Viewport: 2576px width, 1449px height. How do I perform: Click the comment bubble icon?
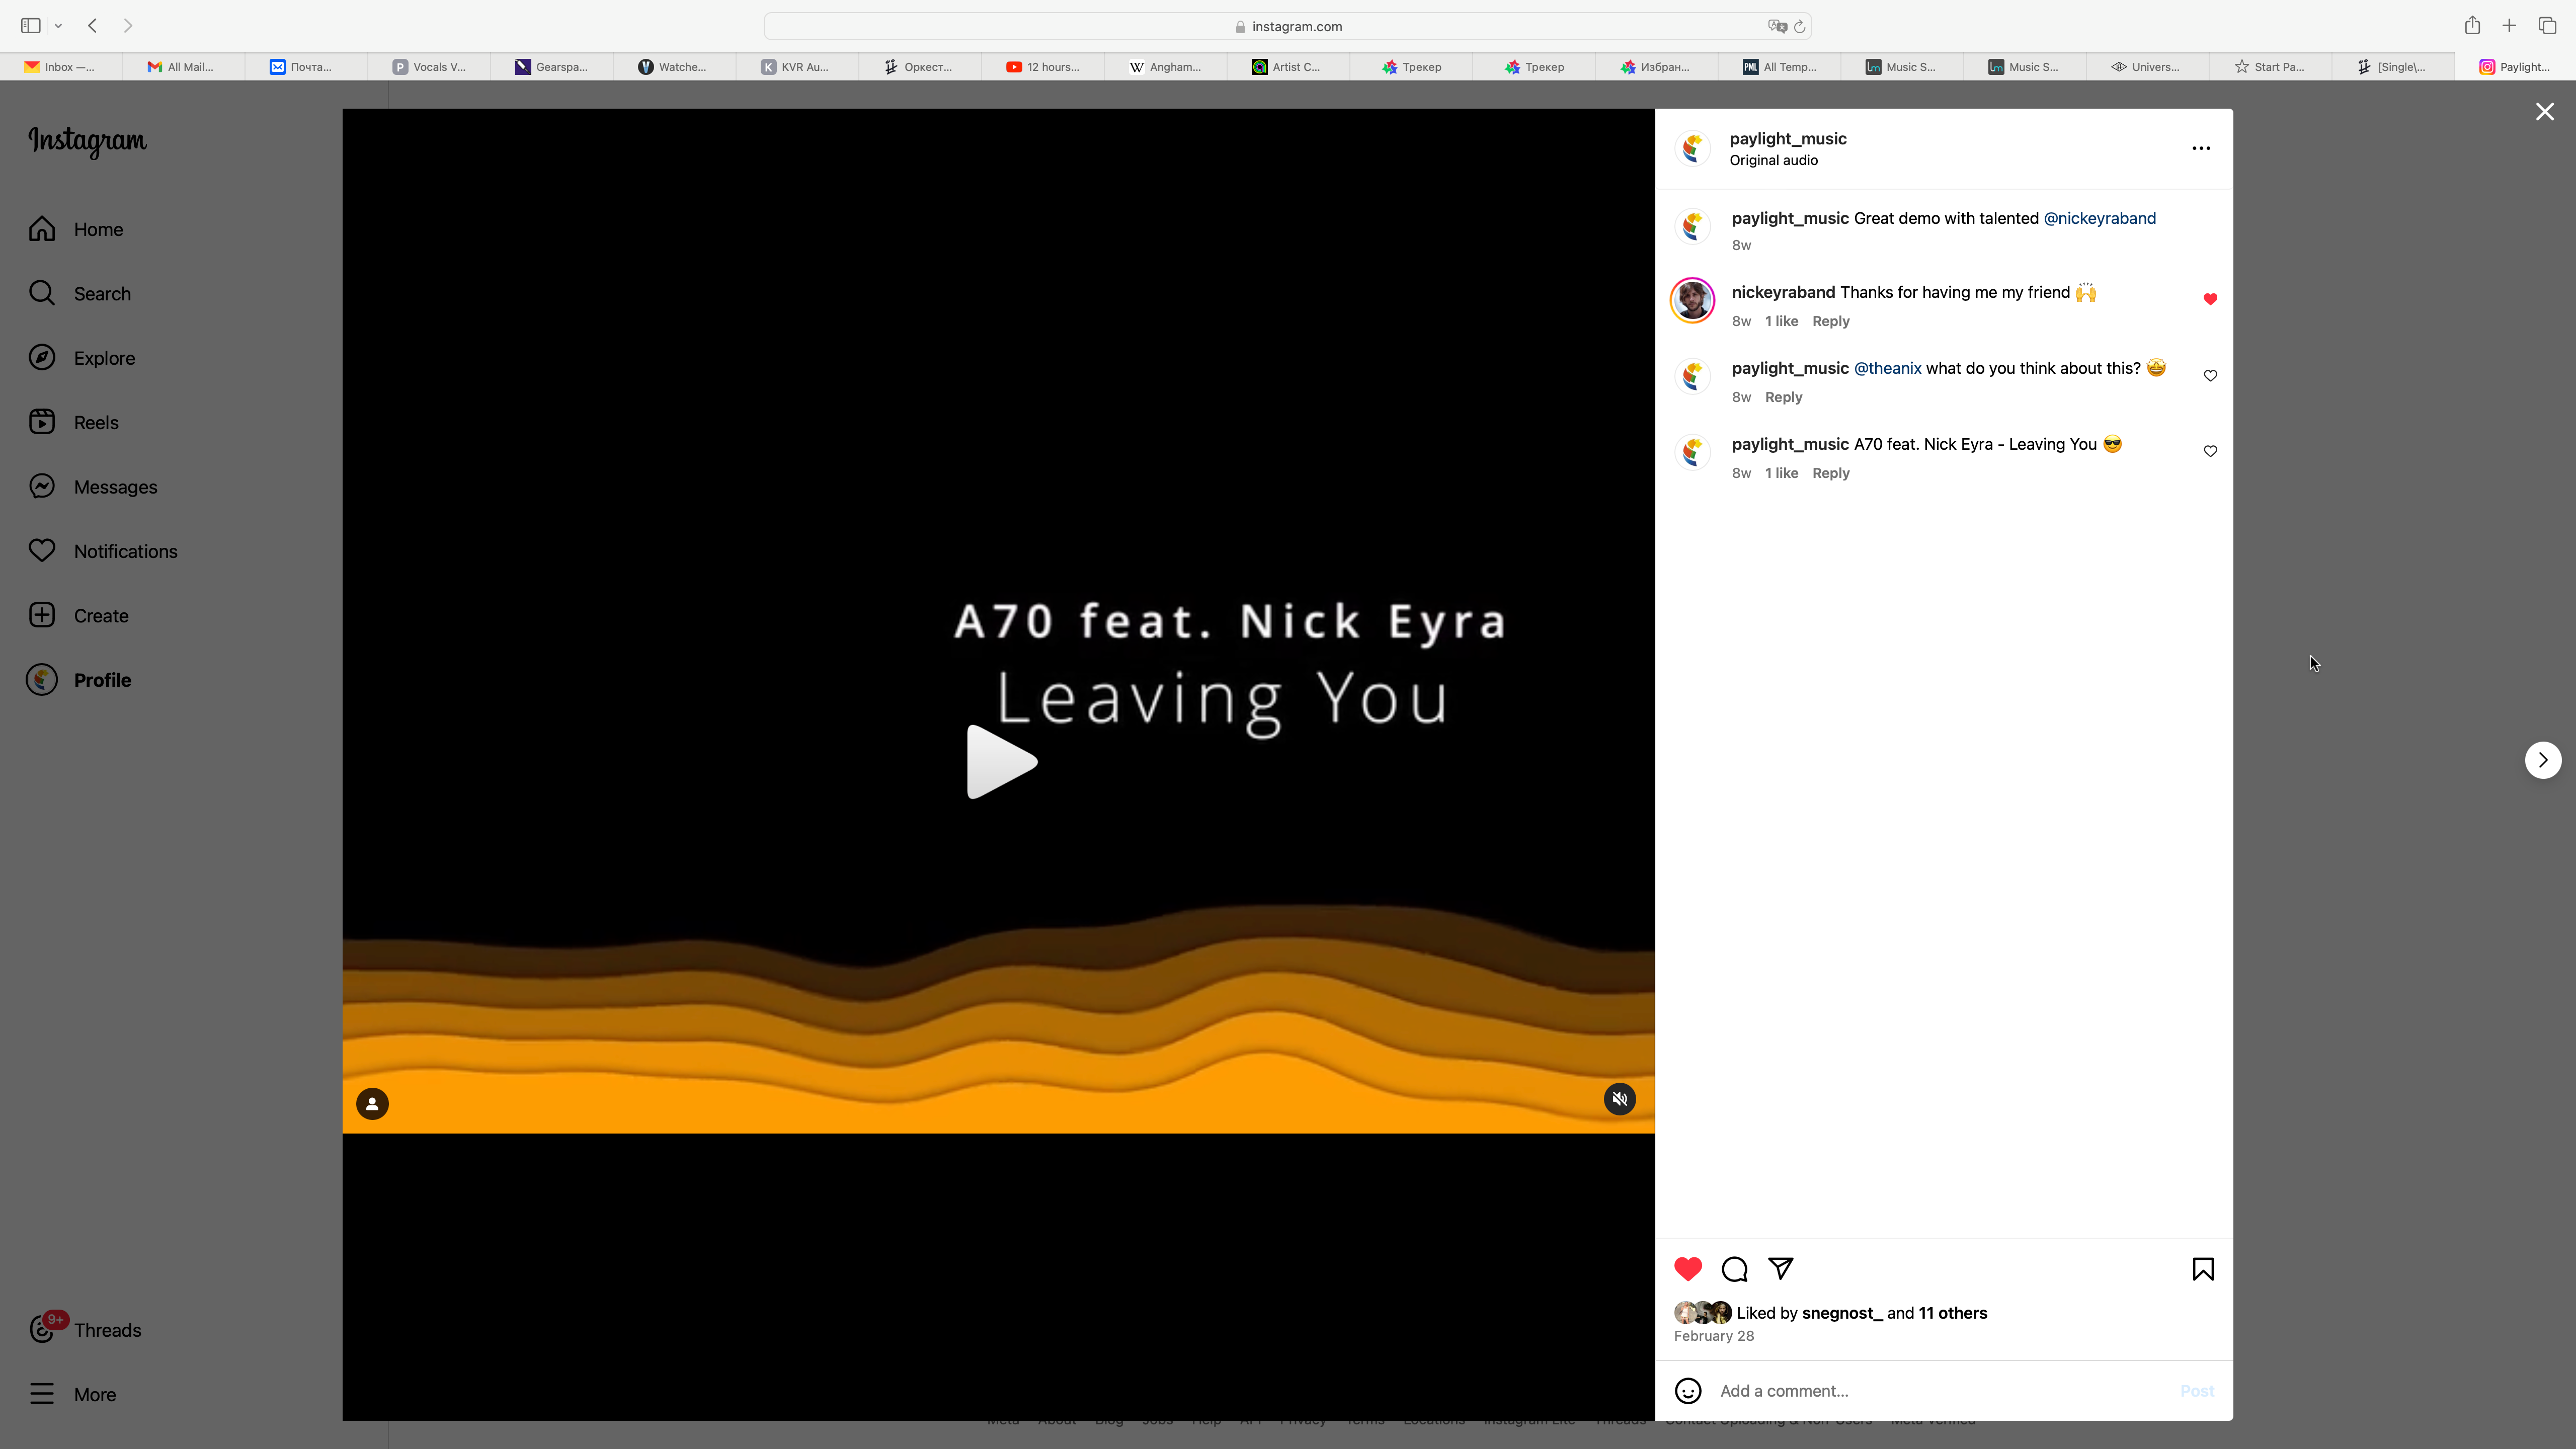tap(1734, 1269)
